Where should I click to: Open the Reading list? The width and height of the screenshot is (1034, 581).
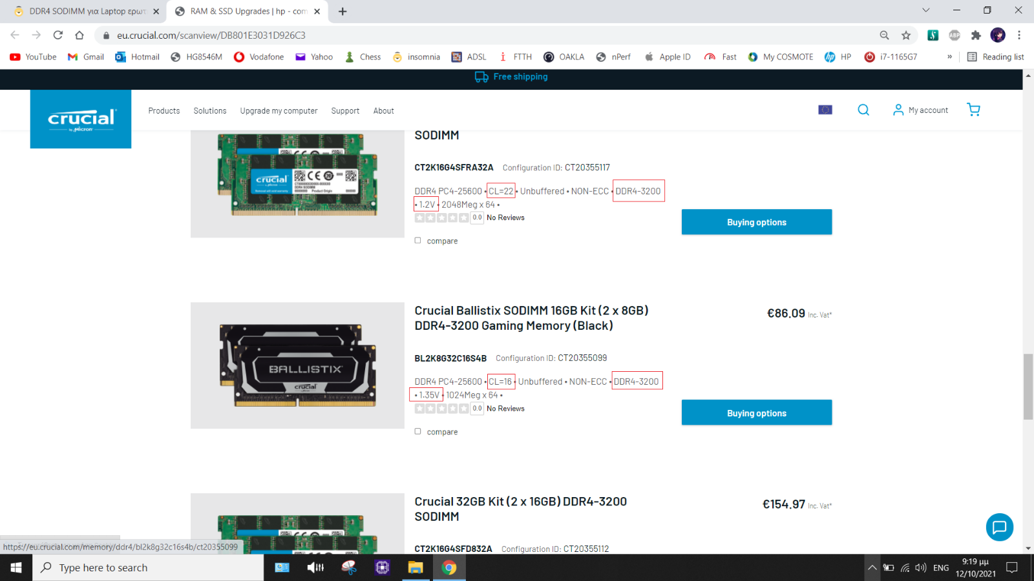(x=995, y=57)
